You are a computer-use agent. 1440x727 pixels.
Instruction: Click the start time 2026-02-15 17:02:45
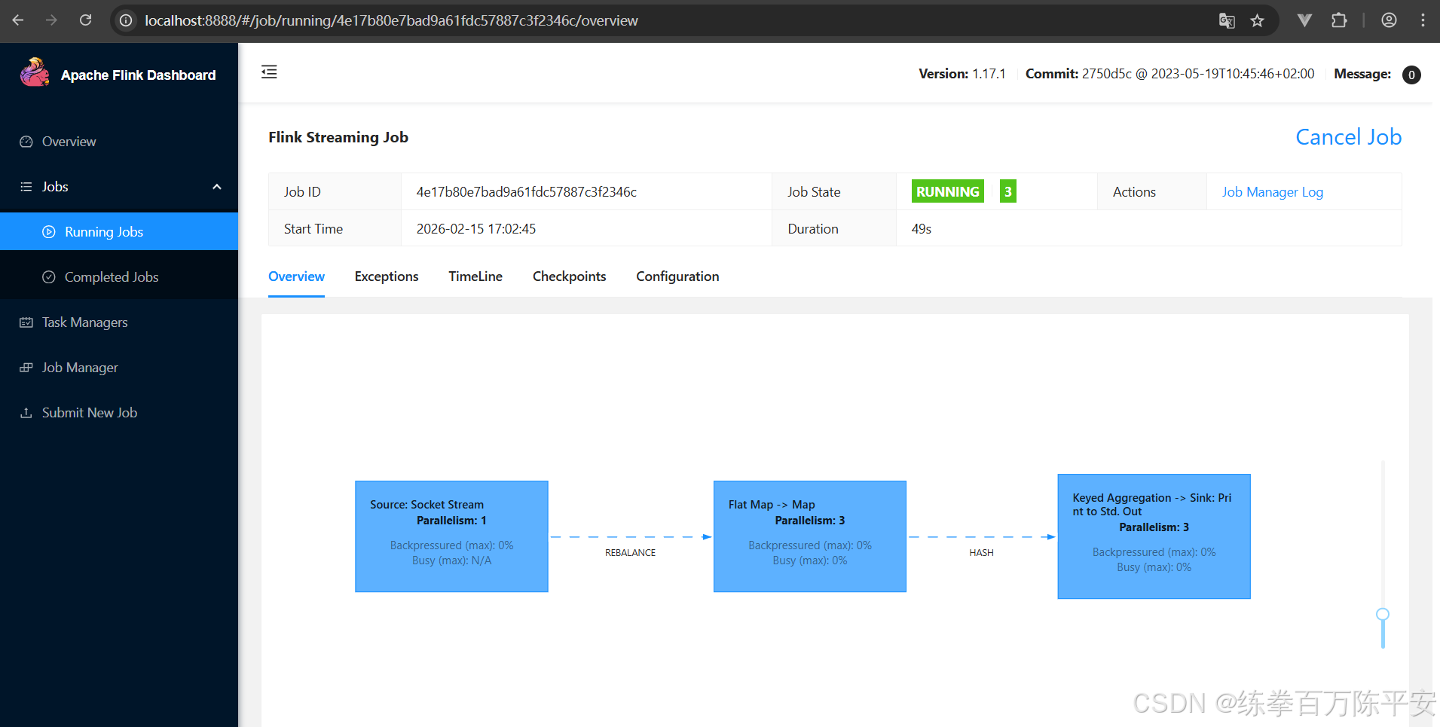(x=475, y=229)
